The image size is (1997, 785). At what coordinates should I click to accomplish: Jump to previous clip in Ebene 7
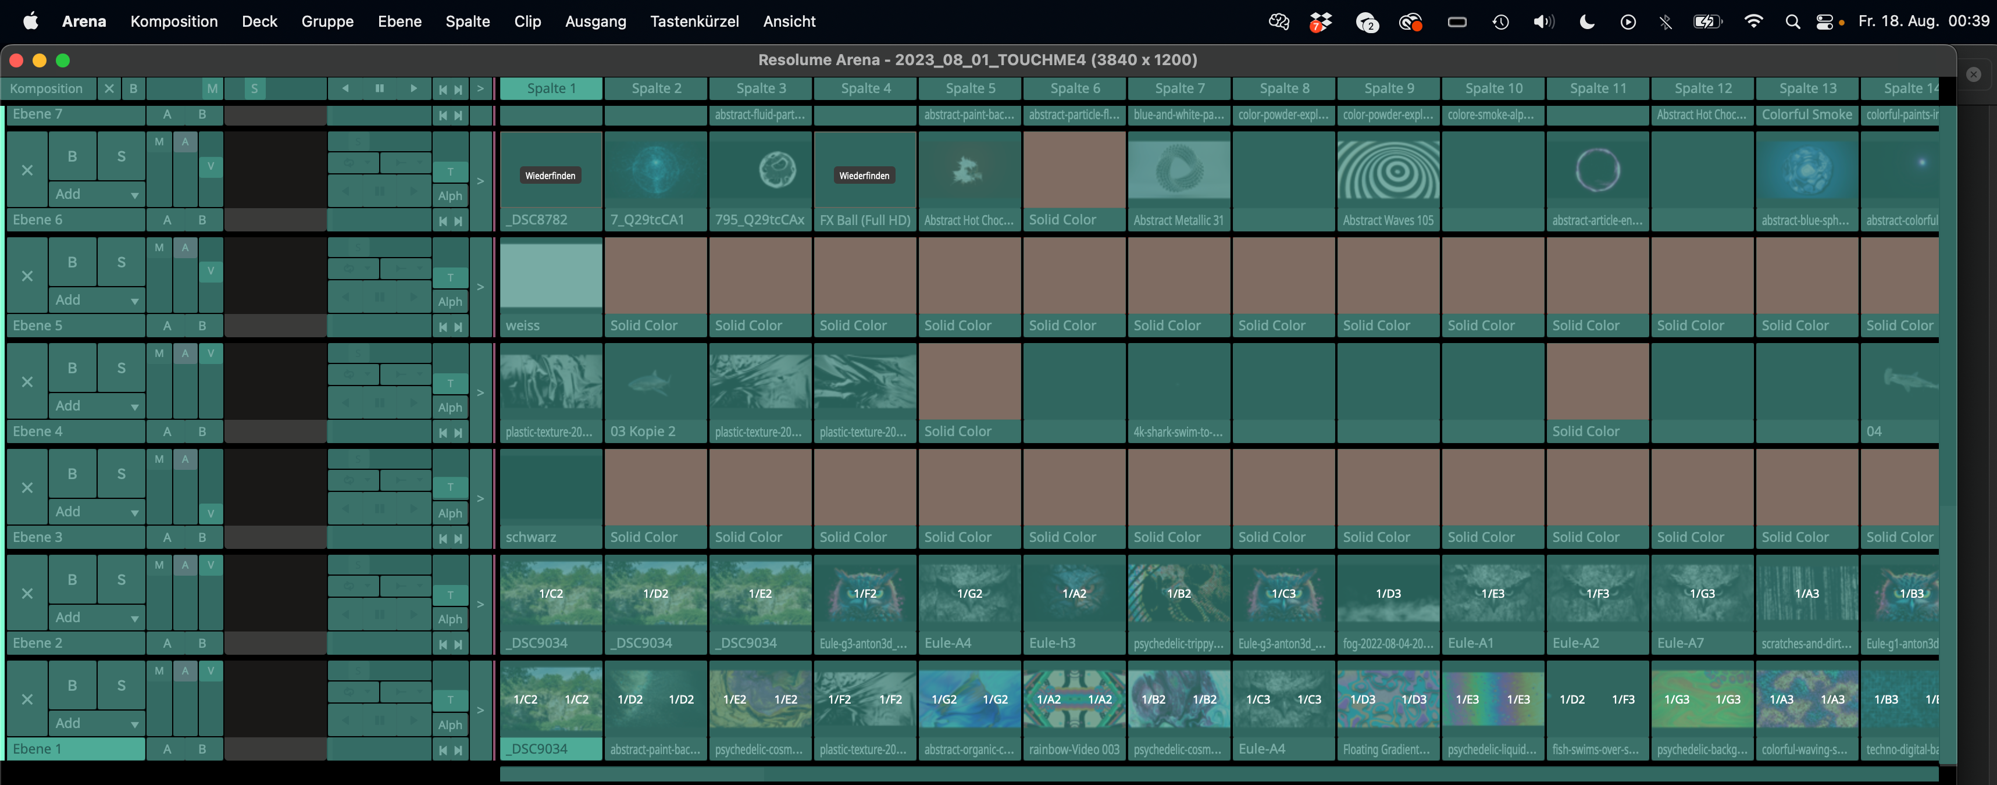[x=443, y=115]
